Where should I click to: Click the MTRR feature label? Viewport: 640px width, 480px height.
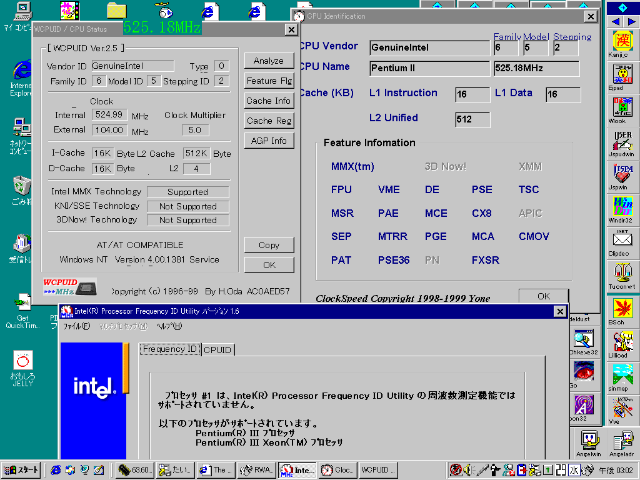click(x=392, y=236)
